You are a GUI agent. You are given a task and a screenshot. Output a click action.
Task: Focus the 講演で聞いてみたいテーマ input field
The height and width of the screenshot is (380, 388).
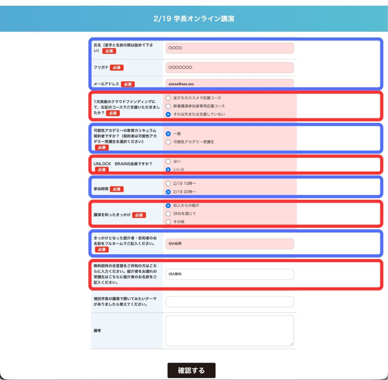point(229,302)
